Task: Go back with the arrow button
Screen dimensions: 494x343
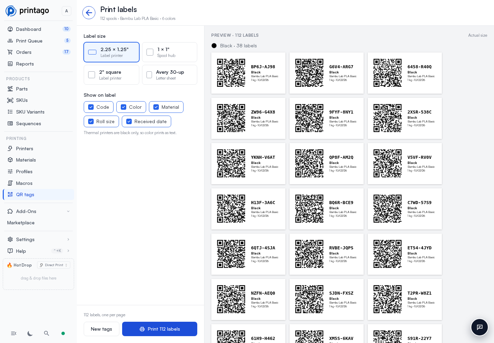Action: click(x=89, y=13)
